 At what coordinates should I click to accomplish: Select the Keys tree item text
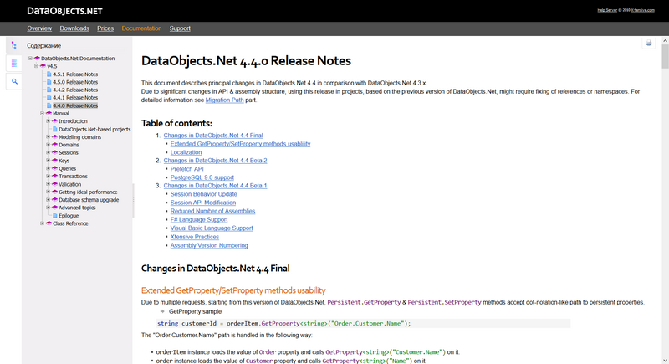point(64,161)
